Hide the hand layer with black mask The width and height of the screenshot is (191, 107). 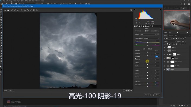pos(165,58)
